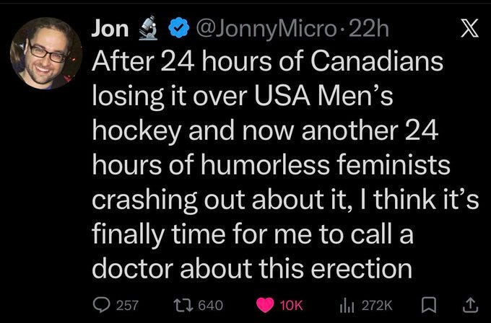Screen dimensions: 491x323
Task: Open the display name Jon
Action: (110, 29)
